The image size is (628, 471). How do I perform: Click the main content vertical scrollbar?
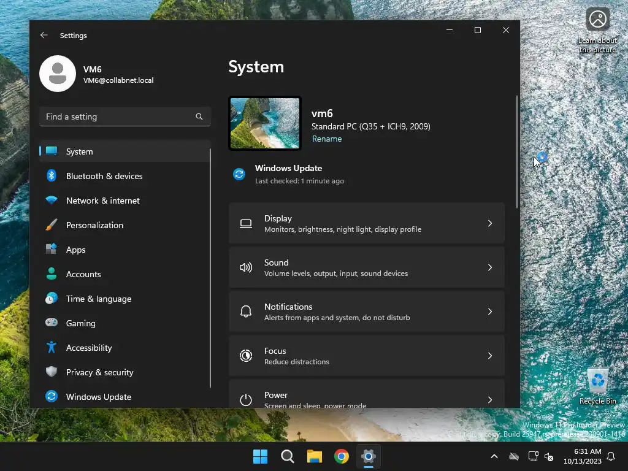point(516,152)
